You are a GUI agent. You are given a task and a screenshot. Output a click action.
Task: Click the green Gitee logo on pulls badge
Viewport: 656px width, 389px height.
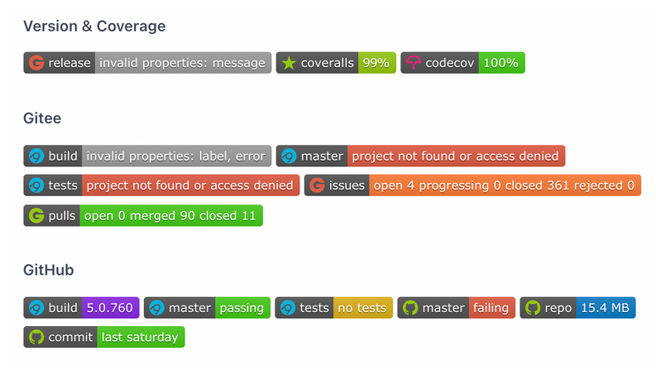coord(36,216)
